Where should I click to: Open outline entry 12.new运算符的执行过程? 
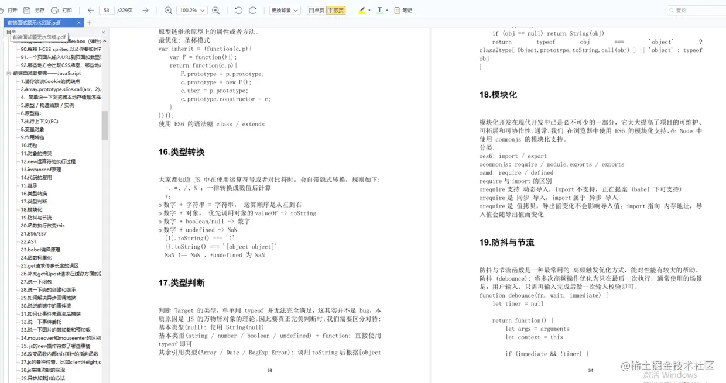tap(49, 161)
